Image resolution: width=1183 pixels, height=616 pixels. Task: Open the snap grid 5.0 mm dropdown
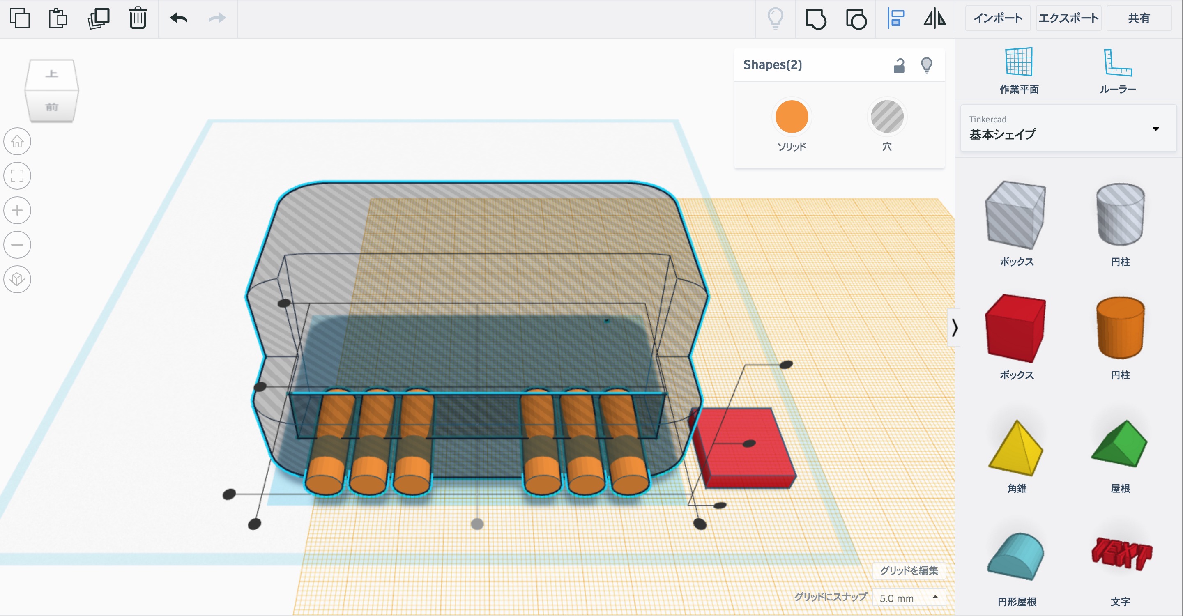pyautogui.click(x=908, y=598)
